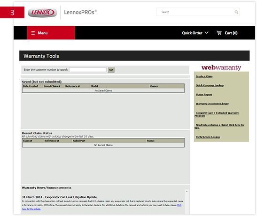Image resolution: width=257 pixels, height=216 pixels.
Task: Click the customer number to spoof field
Action: (x=87, y=70)
